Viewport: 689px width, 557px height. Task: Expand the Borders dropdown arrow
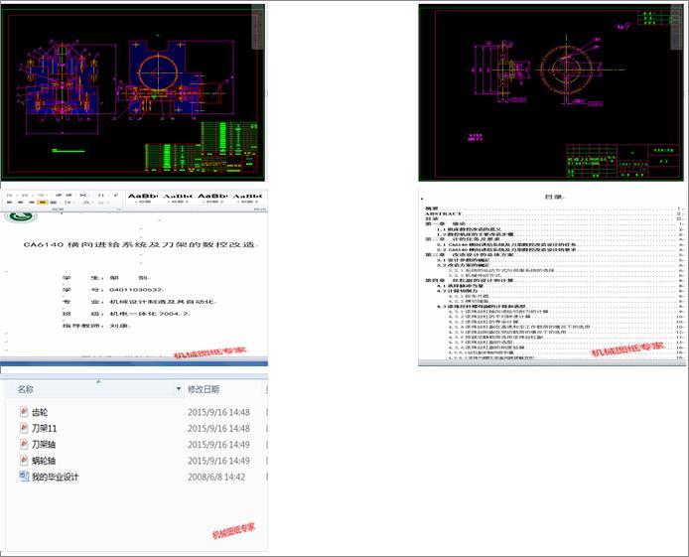[108, 203]
